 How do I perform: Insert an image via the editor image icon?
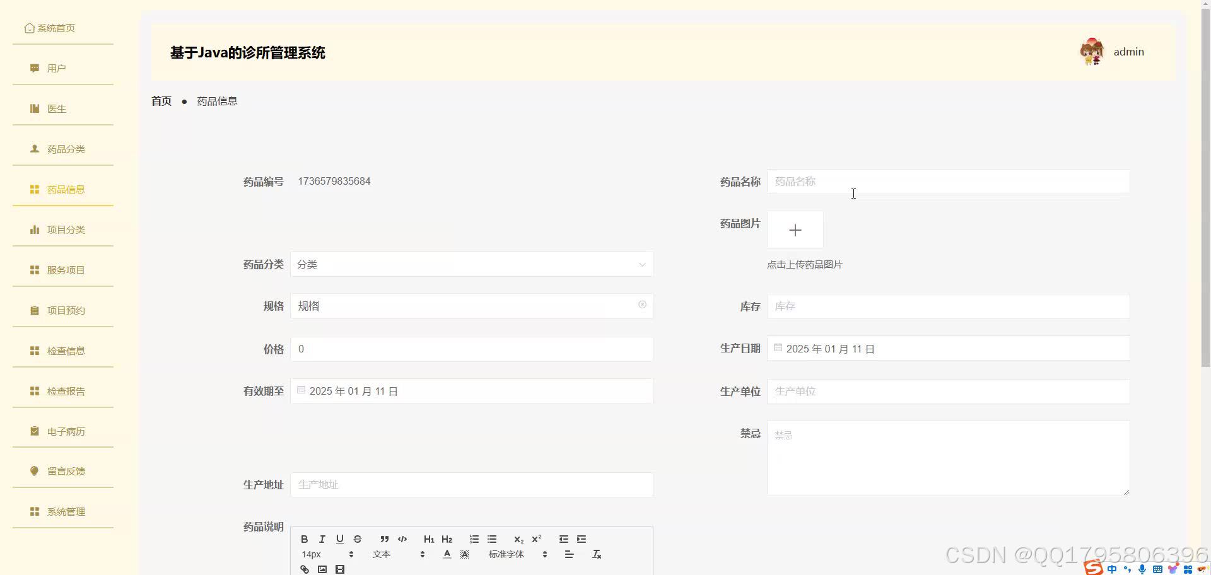pyautogui.click(x=322, y=569)
